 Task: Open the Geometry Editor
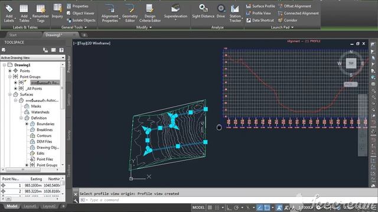point(130,14)
